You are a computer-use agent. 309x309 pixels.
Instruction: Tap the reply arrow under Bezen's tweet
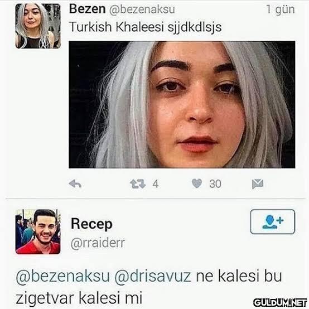pyautogui.click(x=75, y=184)
